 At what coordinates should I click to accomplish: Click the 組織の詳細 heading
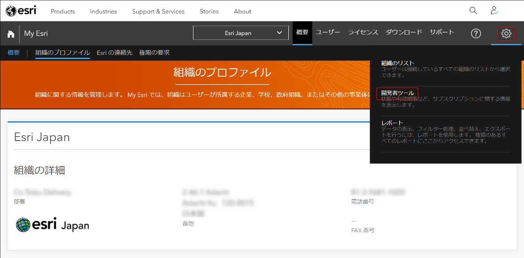click(39, 170)
